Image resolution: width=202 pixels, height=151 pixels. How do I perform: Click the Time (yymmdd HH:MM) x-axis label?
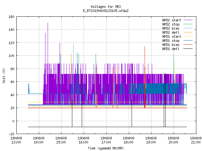point(106,148)
